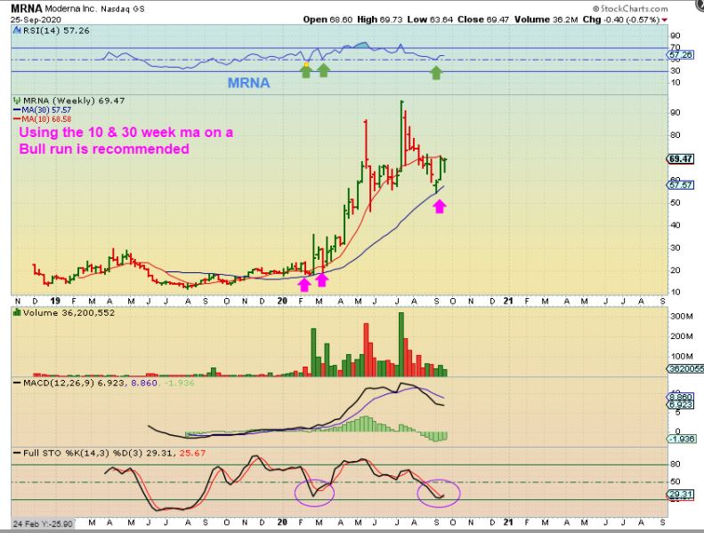The image size is (704, 533).
Task: Click the MRNA (Weekly) 69.47 legend entry
Action: coord(56,100)
